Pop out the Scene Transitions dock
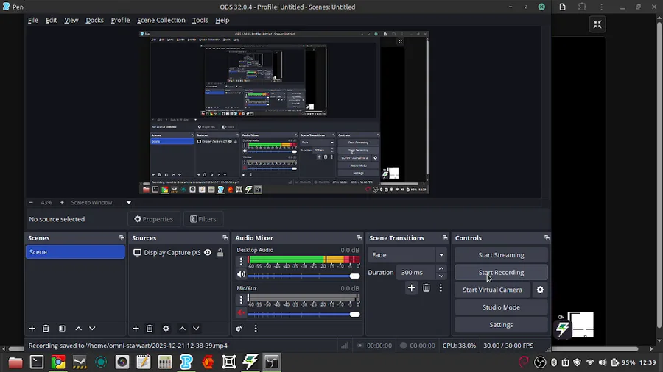Screen dimensions: 663x372 tap(445, 238)
